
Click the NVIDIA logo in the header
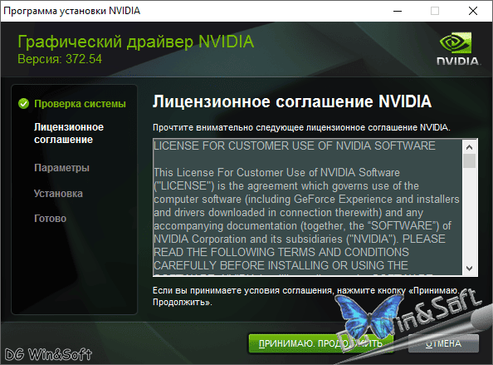458,49
